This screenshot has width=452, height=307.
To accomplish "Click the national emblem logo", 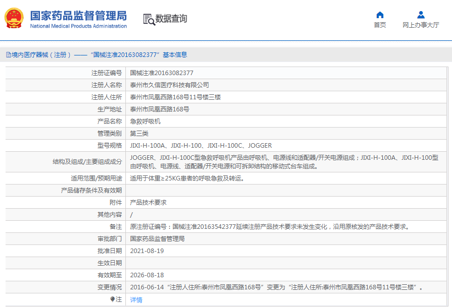I will point(14,19).
